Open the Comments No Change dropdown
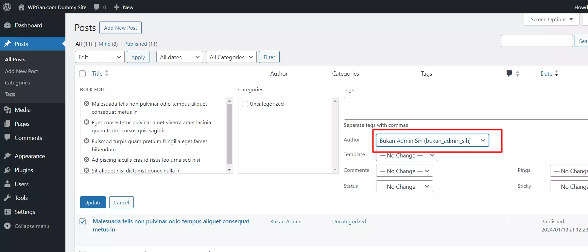The image size is (588, 252). click(x=405, y=171)
